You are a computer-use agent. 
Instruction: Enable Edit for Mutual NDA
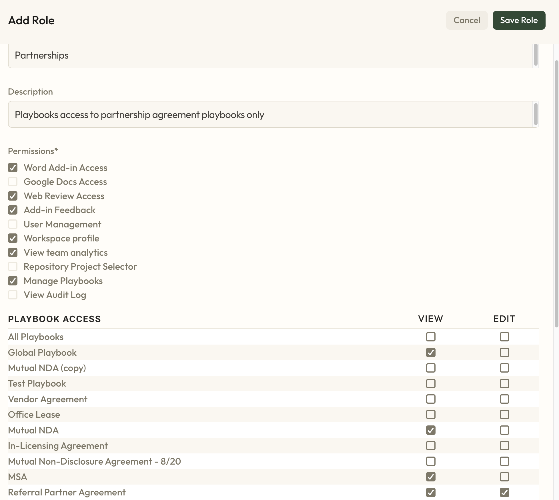[504, 430]
